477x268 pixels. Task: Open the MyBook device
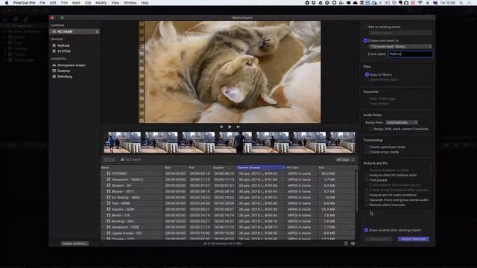tap(63, 45)
